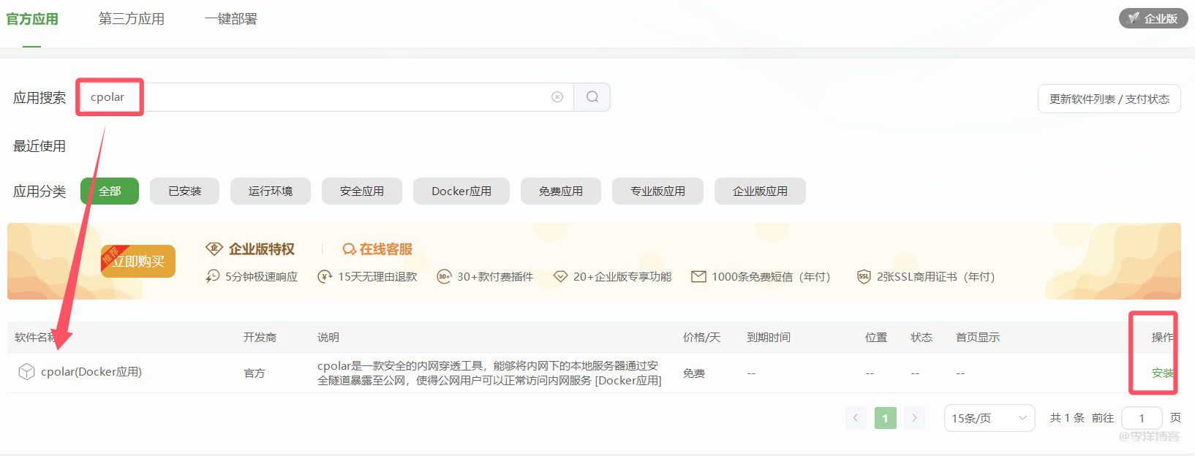Open the 15条/页 page size dropdown
This screenshot has height=456, width=1195.
pyautogui.click(x=989, y=418)
